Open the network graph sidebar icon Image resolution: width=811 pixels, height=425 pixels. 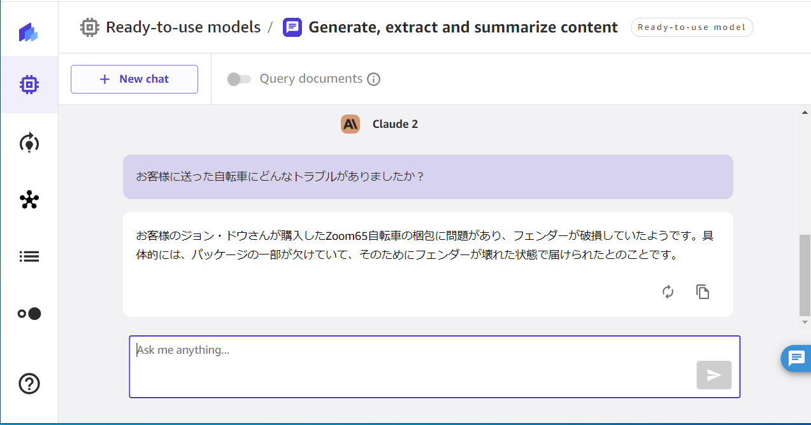pyautogui.click(x=29, y=200)
